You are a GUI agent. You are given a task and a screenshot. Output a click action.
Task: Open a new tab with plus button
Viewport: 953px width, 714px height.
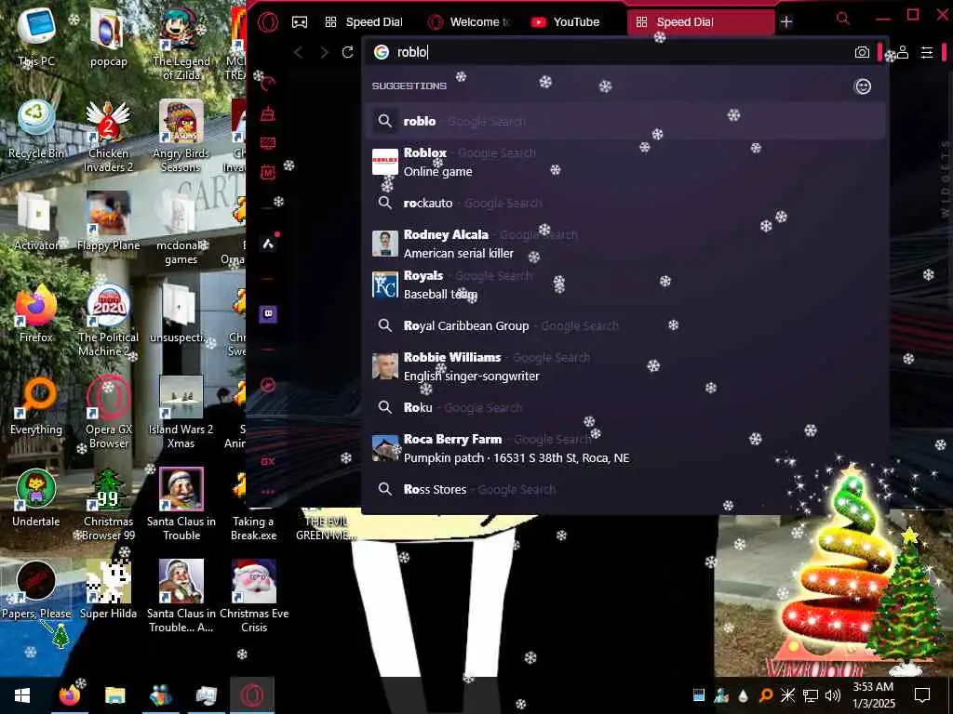(x=785, y=22)
